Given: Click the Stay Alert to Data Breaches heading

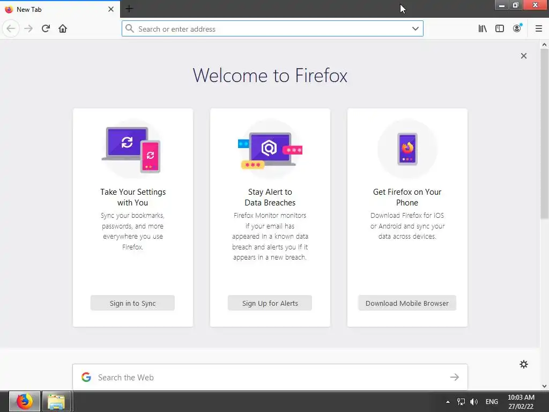Looking at the screenshot, I should [x=270, y=197].
